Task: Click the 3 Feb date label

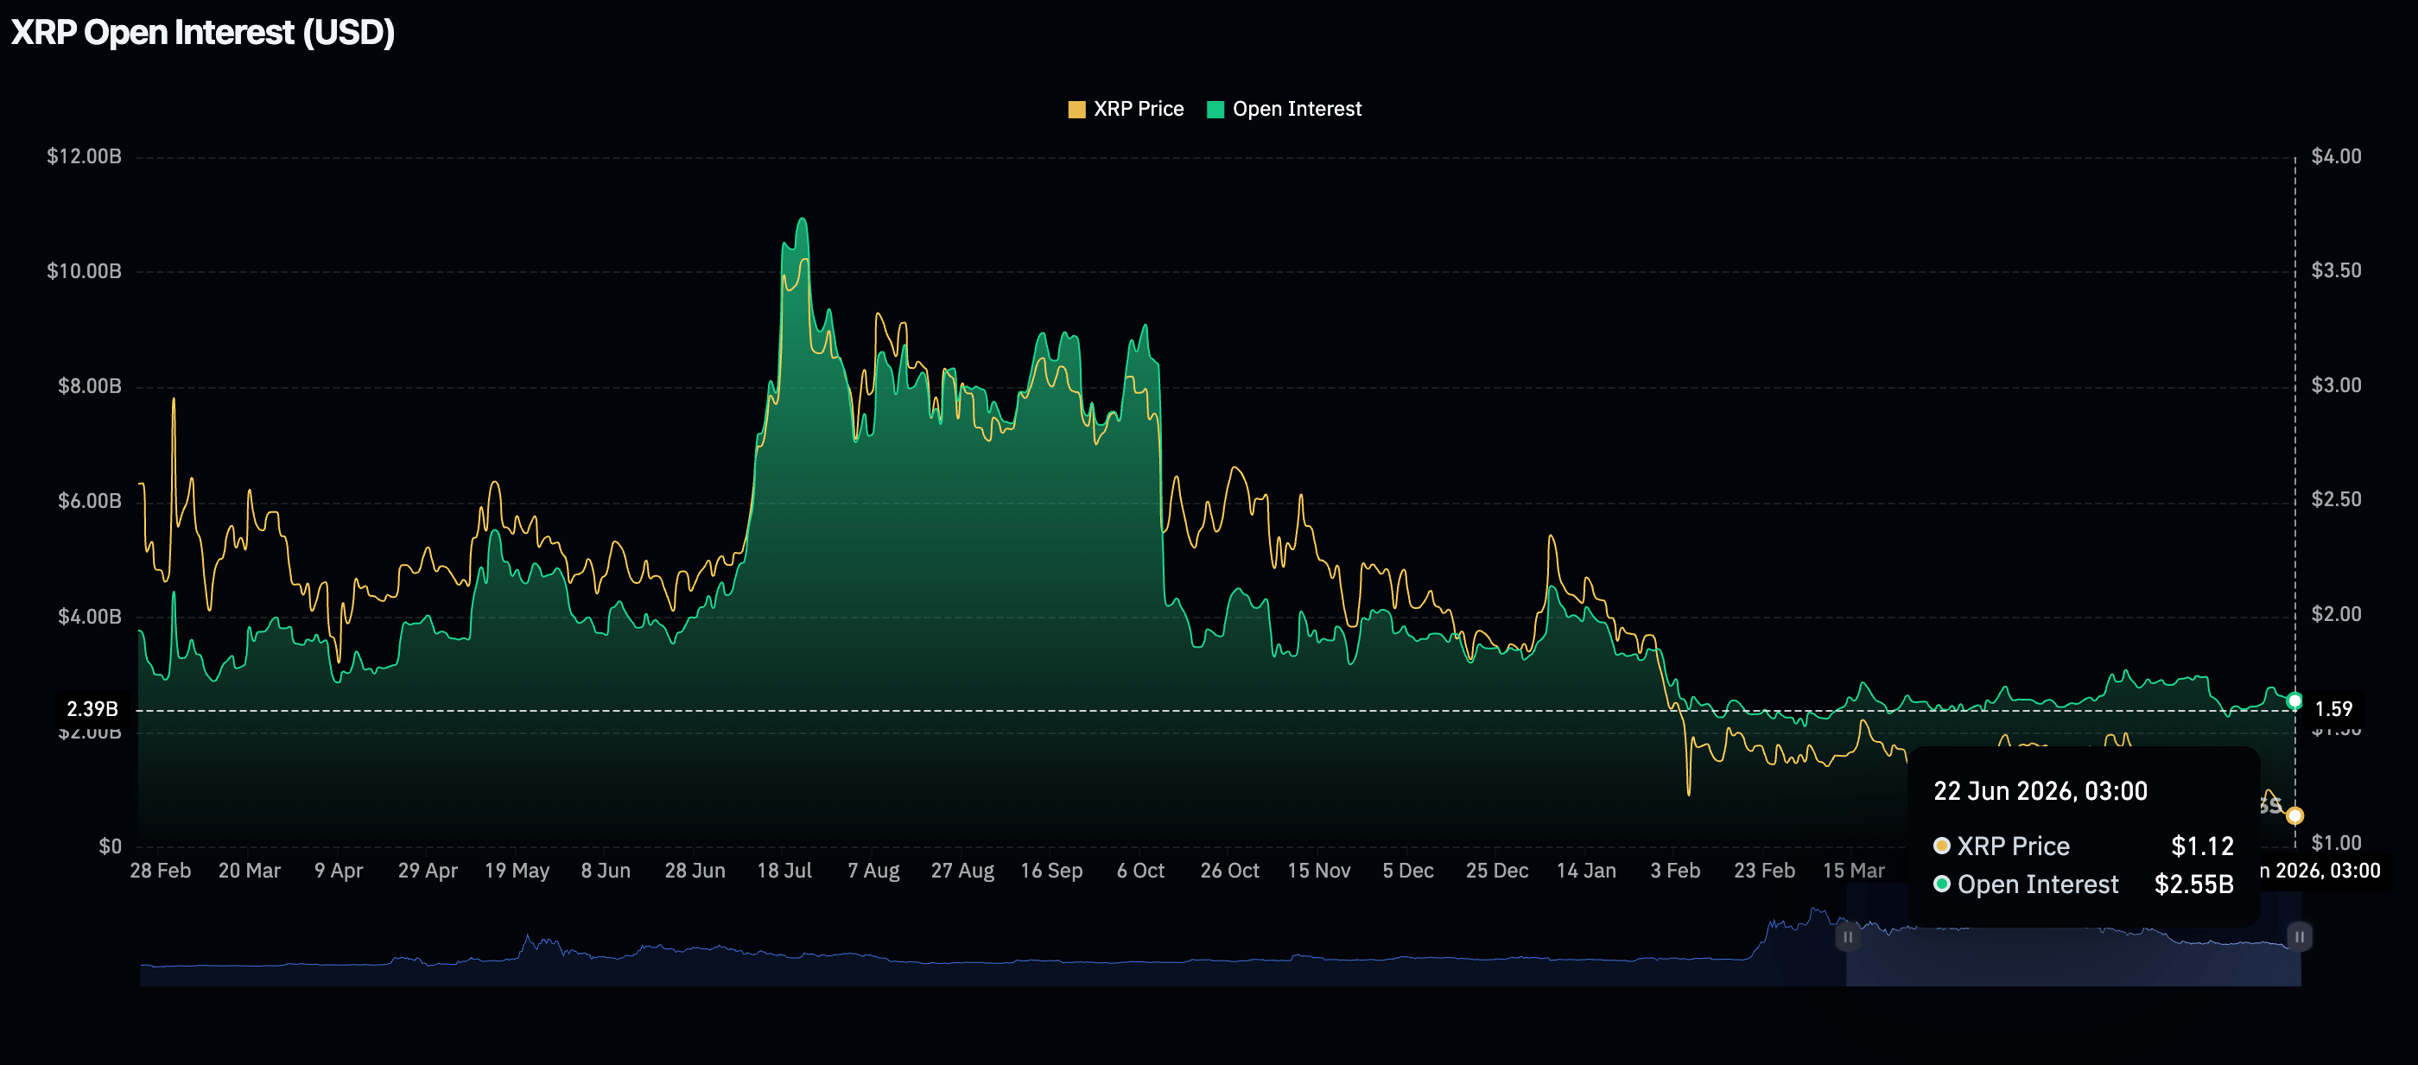Action: click(x=1677, y=871)
